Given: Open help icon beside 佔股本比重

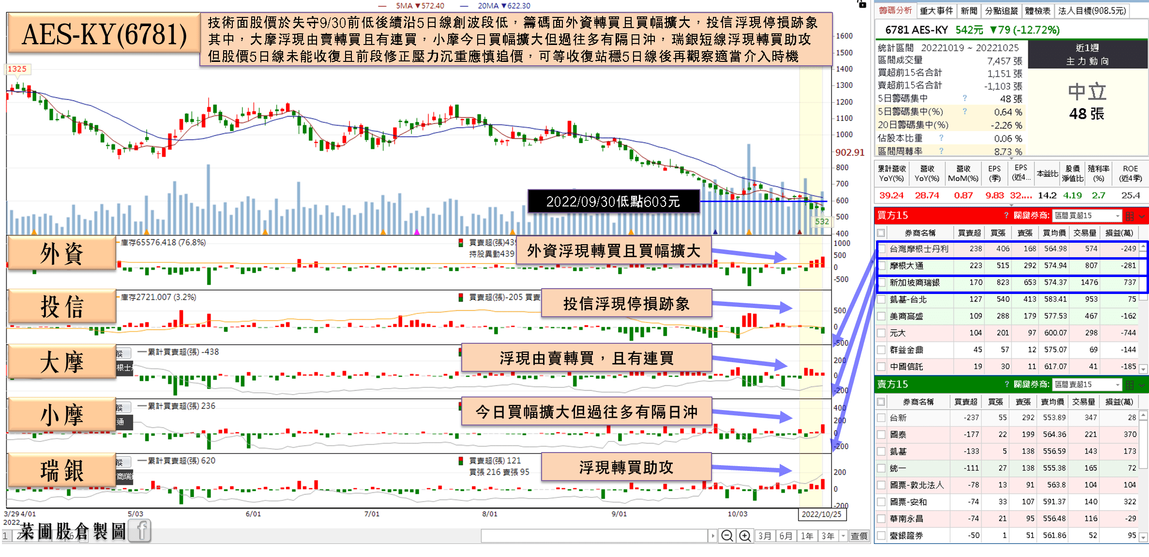Looking at the screenshot, I should [941, 138].
